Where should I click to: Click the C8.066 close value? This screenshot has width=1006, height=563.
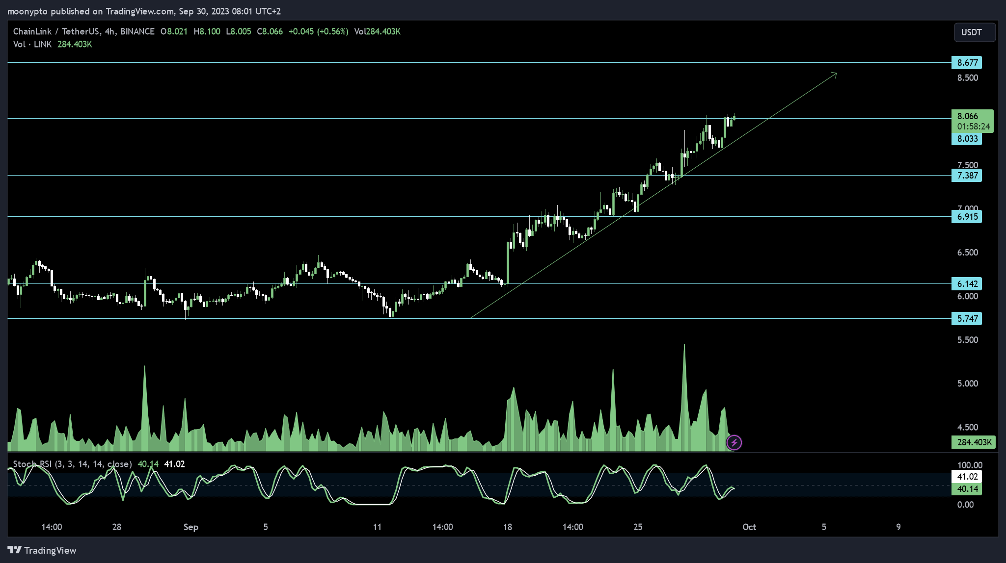pyautogui.click(x=270, y=31)
